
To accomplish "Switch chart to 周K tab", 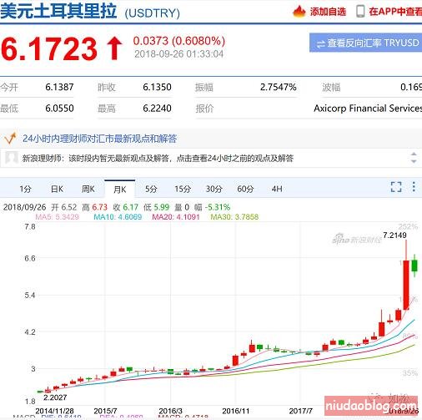I will 88,190.
